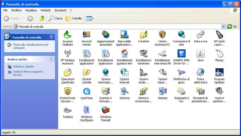Select Program Updates icon
The width and height of the screenshot is (241, 136).
(219, 72)
